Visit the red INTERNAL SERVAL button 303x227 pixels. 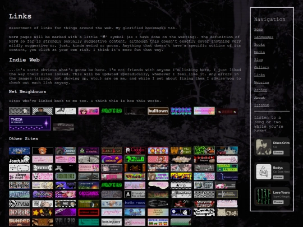click(x=89, y=212)
